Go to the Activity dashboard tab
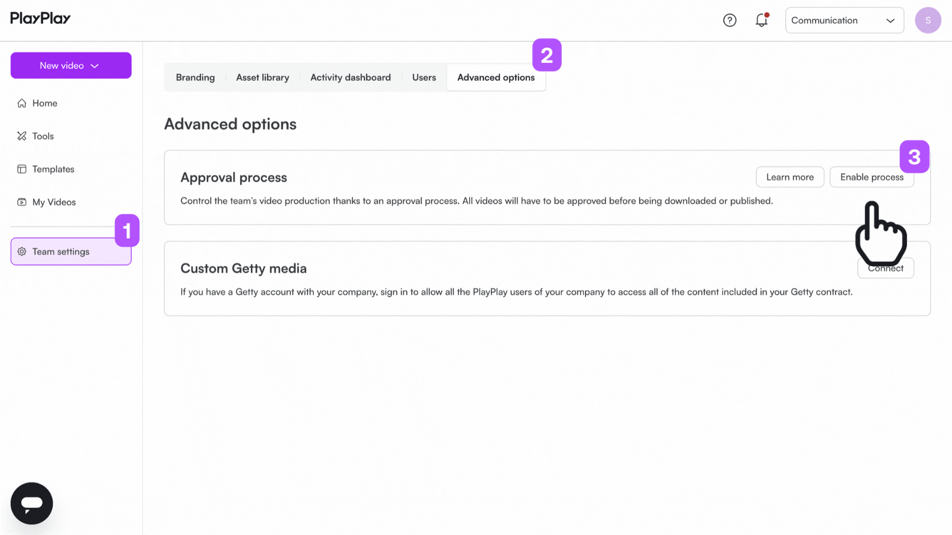The height and width of the screenshot is (535, 952). click(x=350, y=78)
